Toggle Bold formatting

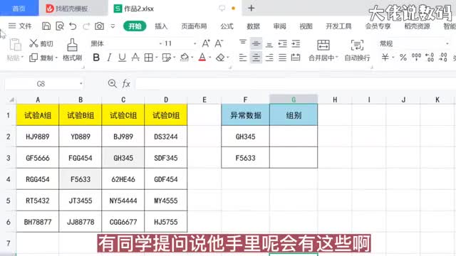click(x=96, y=58)
